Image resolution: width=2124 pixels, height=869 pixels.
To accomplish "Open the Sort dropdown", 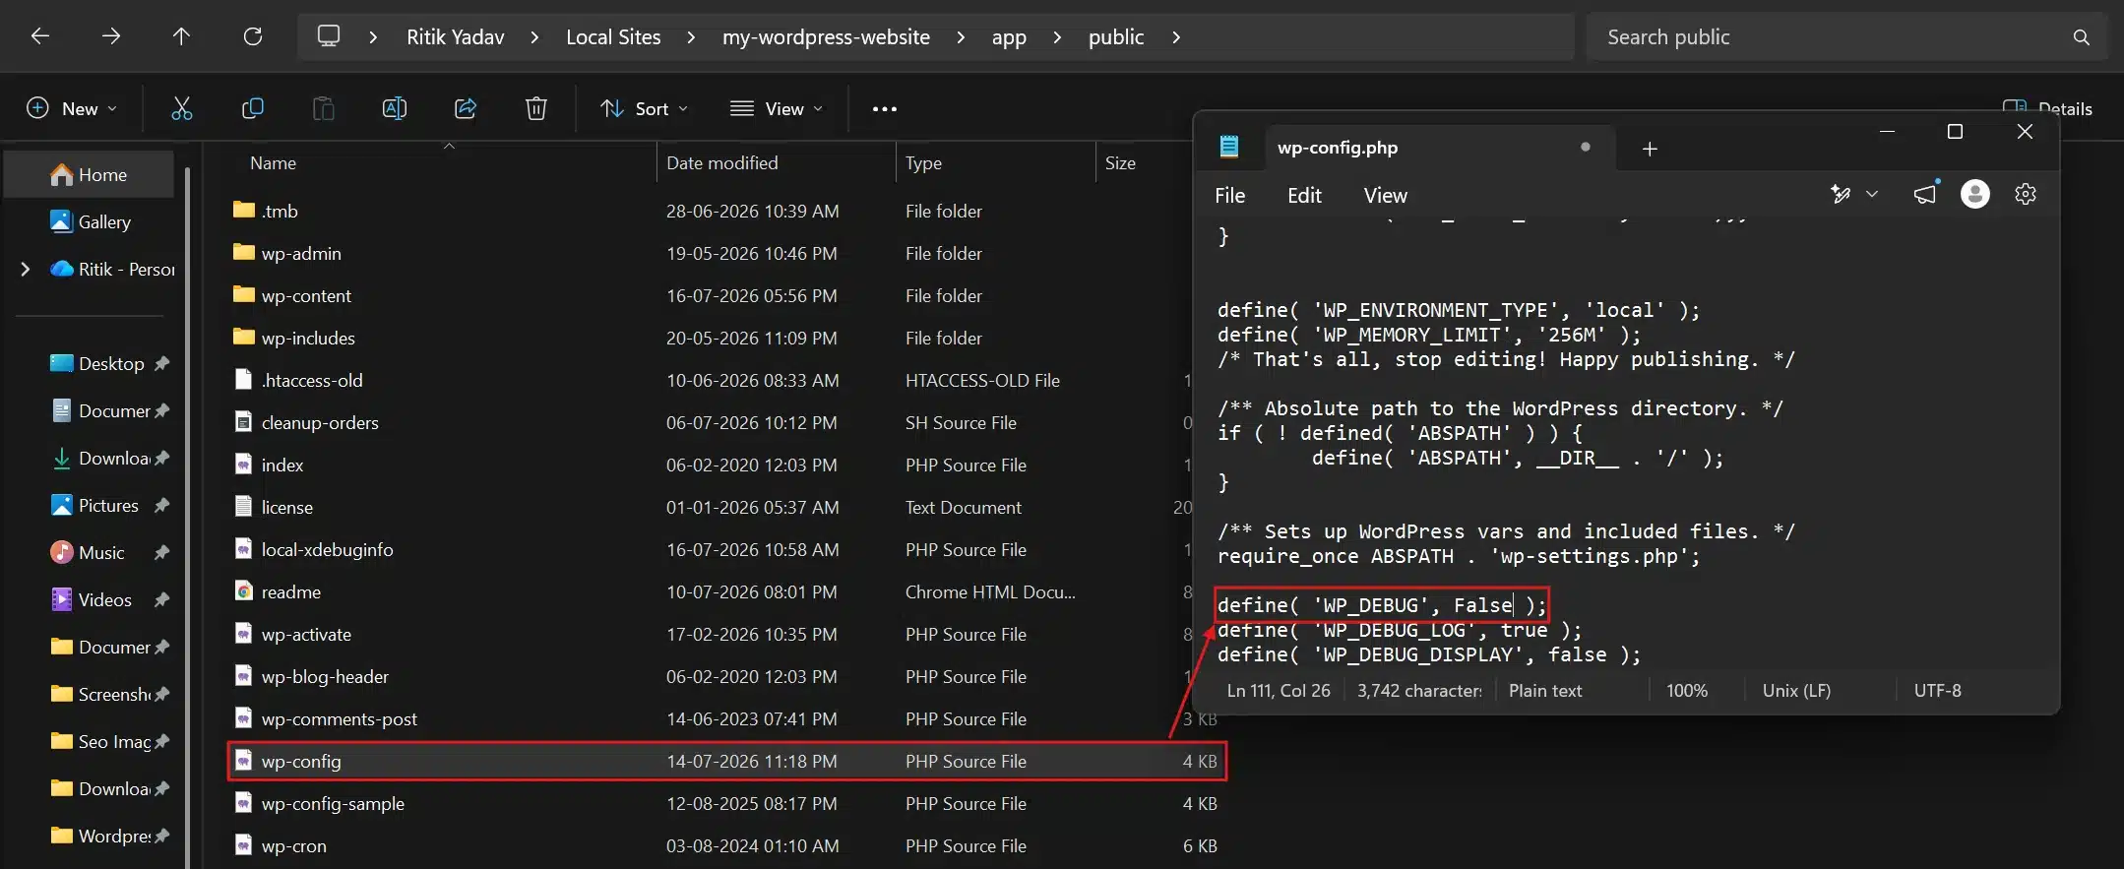I will 645,108.
